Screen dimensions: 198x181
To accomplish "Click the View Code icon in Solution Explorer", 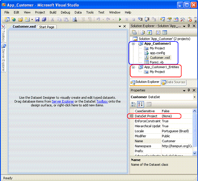I will tap(158, 32).
